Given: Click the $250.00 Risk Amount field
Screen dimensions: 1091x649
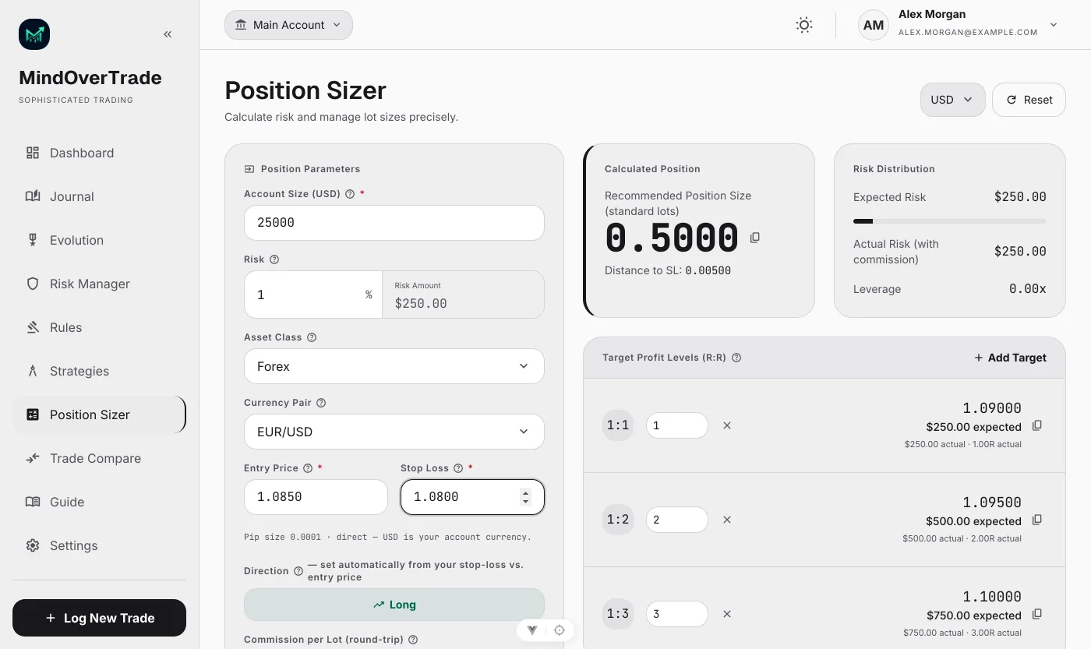Looking at the screenshot, I should pos(463,295).
